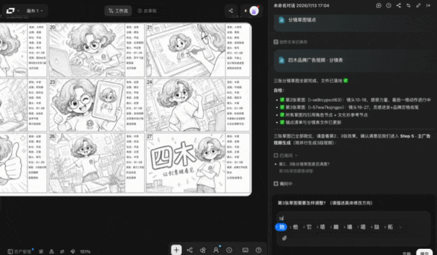Choose IME candidate 他

click(x=295, y=227)
